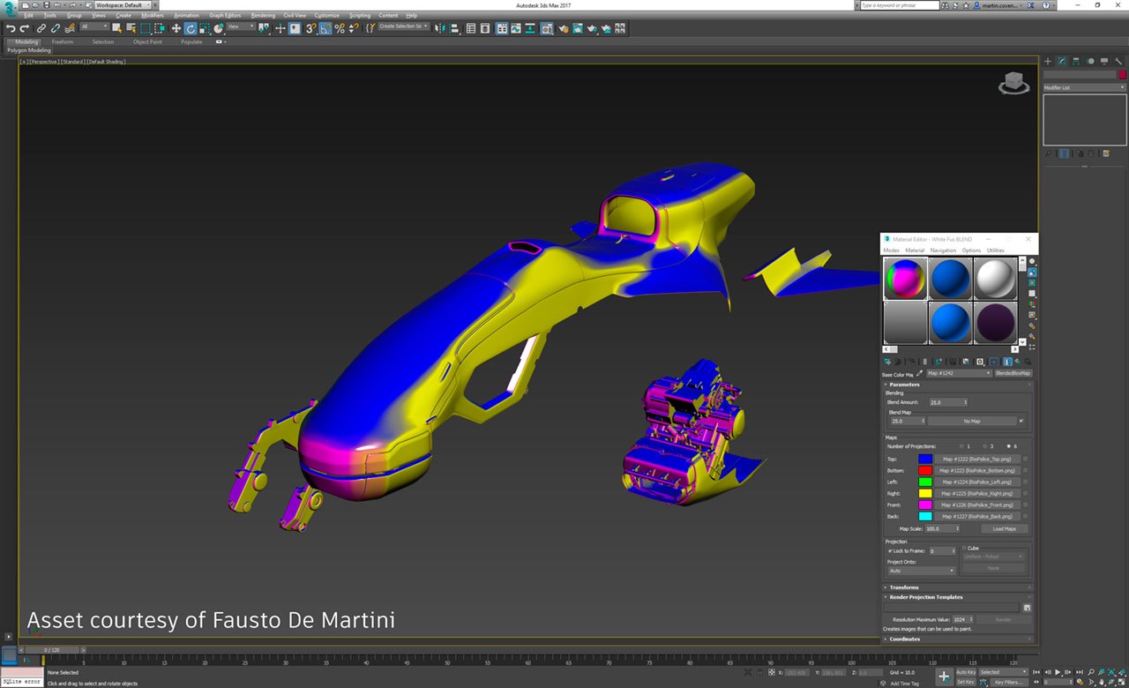Screen dimensions: 1129x688
Task: Enable the Cube checkbox in Projection
Action: [964, 548]
